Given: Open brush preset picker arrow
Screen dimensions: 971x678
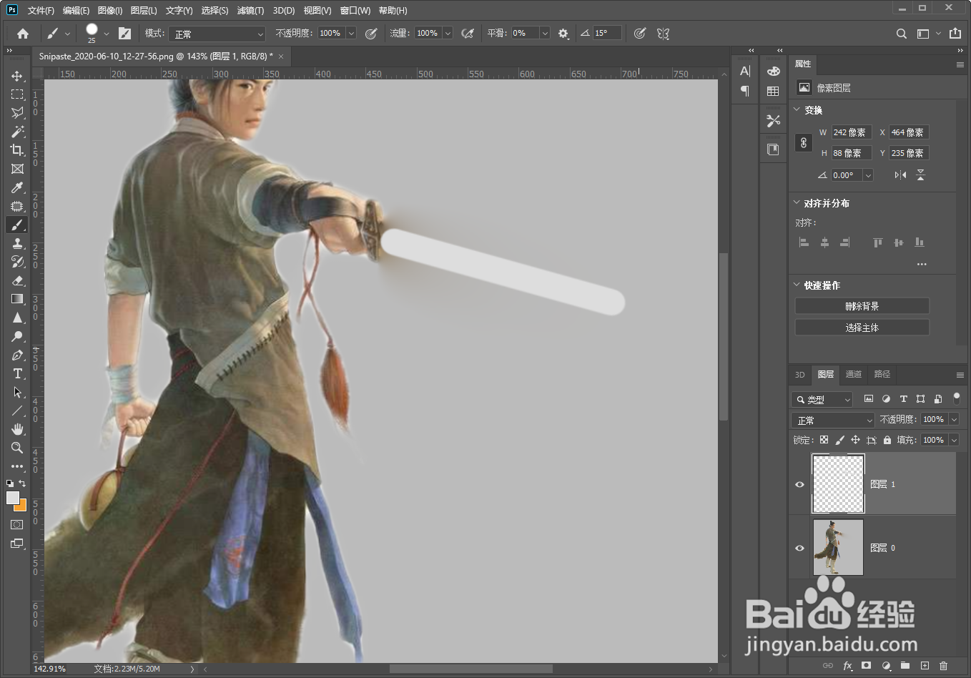Looking at the screenshot, I should pos(106,34).
